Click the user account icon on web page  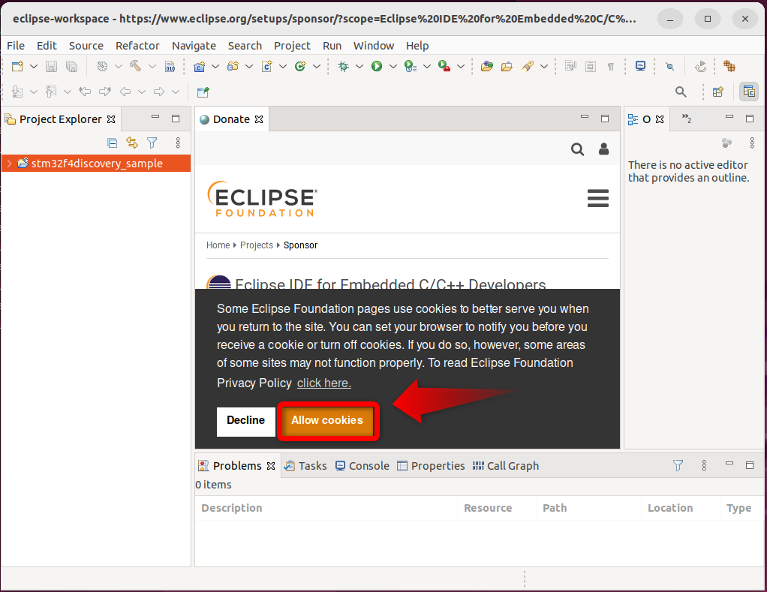click(x=603, y=149)
